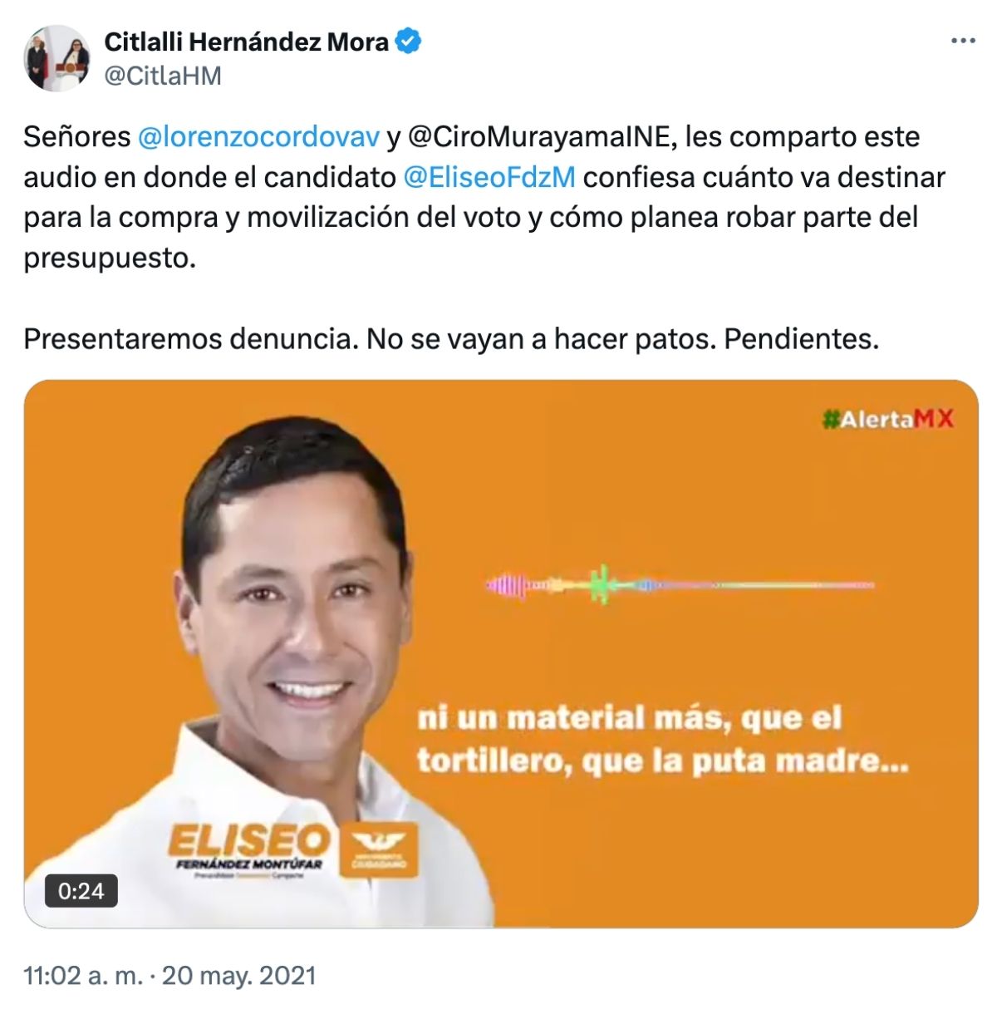Play the embedded Eliseo audio video
Viewport: 997px width, 1014px height.
(x=501, y=653)
